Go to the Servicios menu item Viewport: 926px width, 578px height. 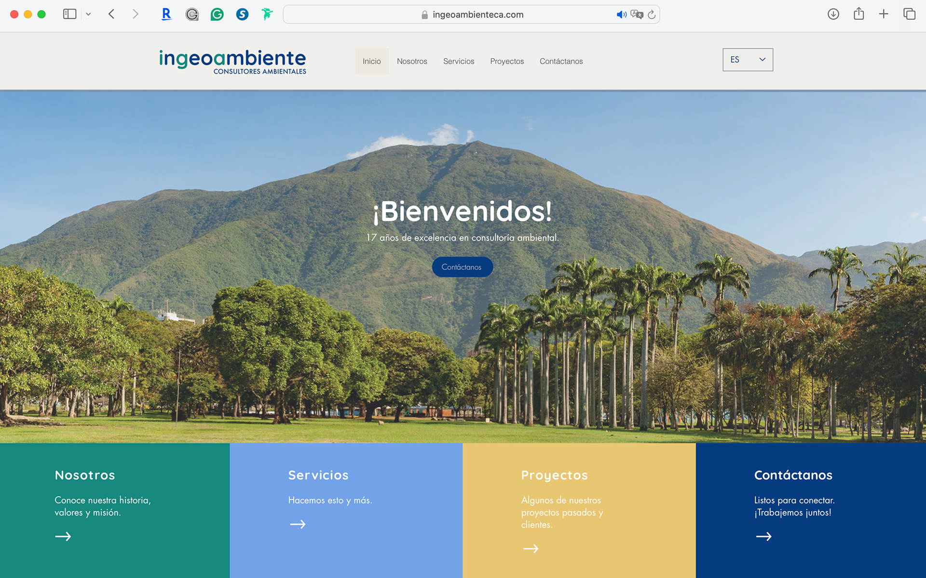(459, 61)
